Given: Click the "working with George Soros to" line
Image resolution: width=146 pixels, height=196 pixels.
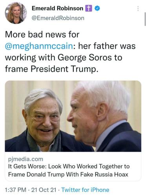Looking at the screenshot, I should pyautogui.click(x=64, y=58).
